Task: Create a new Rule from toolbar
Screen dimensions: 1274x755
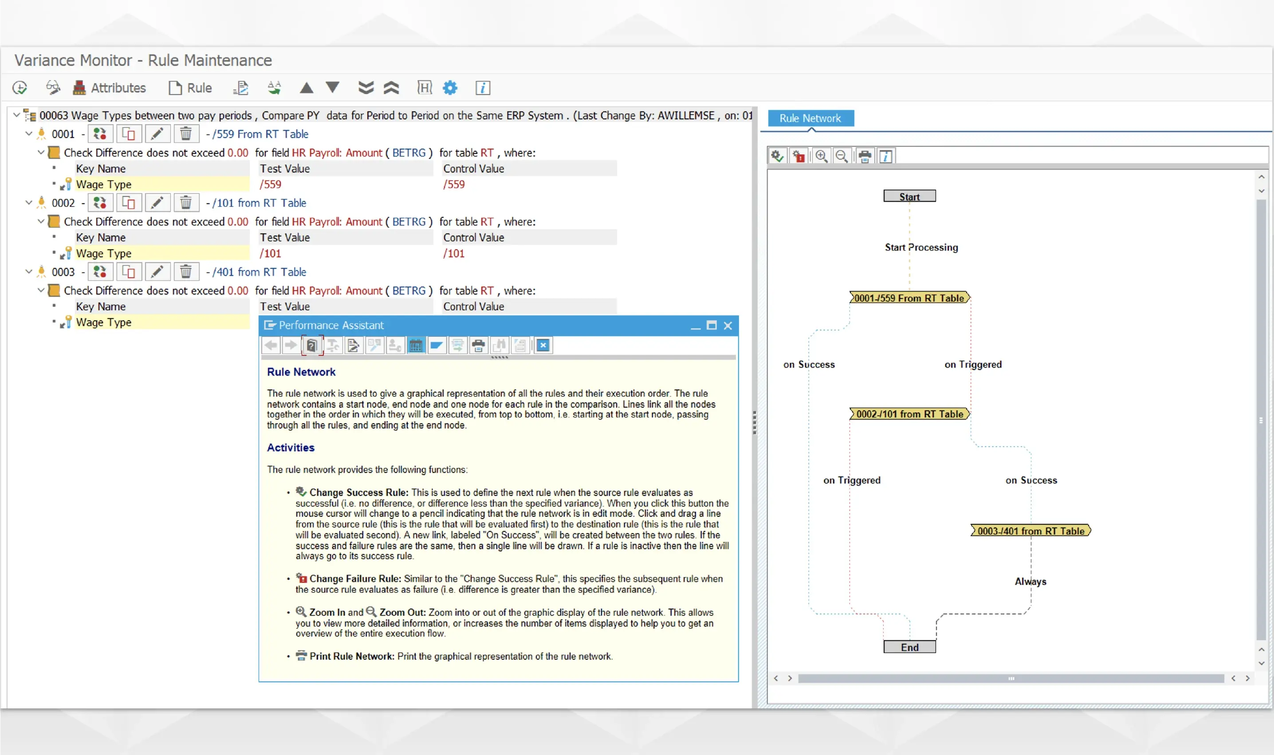Action: click(x=190, y=88)
